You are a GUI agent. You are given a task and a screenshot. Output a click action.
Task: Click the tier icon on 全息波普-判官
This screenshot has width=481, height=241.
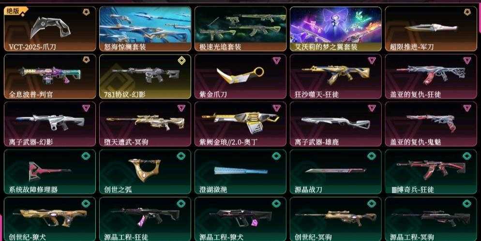point(86,60)
